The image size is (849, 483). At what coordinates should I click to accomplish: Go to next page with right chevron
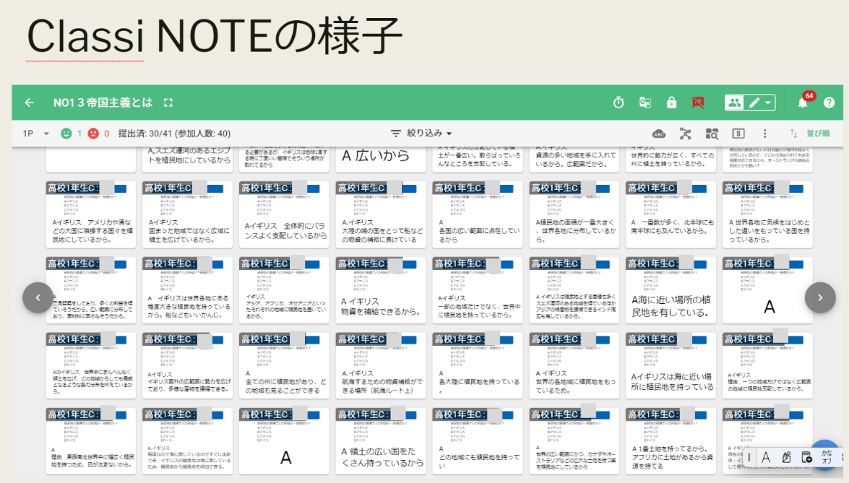[820, 297]
